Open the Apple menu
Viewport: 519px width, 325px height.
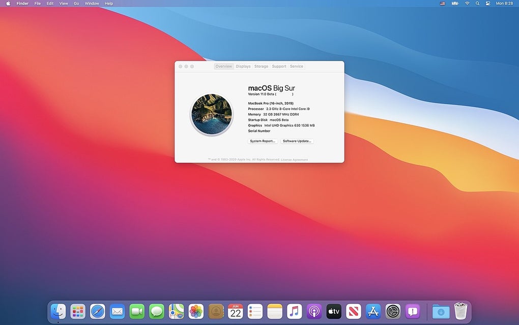tap(8, 4)
